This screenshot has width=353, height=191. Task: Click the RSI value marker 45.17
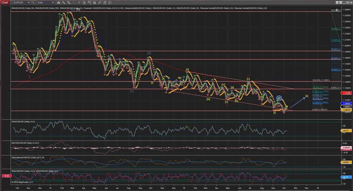[346, 131]
